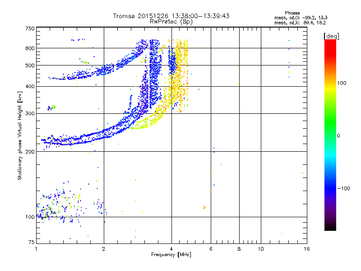Click the y-axis label '500'
Image resolution: width=361 pixels, height=271 pixels.
[30, 65]
